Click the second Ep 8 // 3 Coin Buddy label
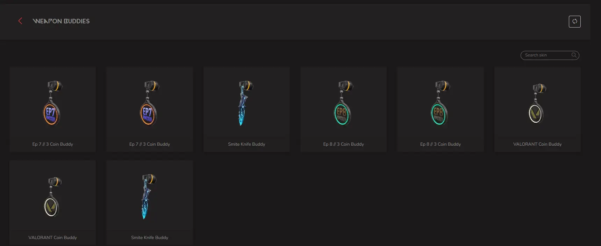The width and height of the screenshot is (601, 246). (x=441, y=144)
